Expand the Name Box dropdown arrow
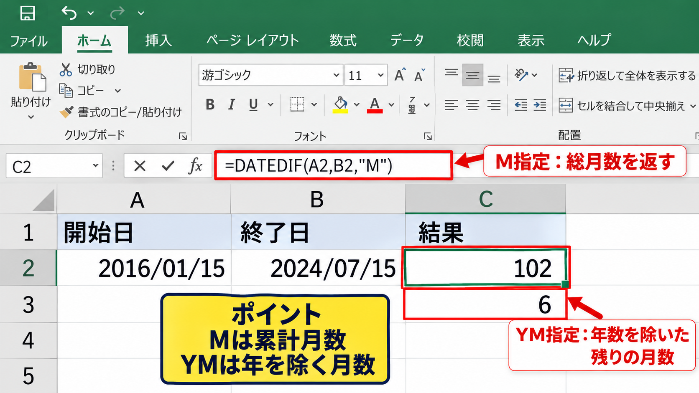 point(95,166)
